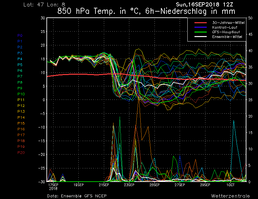Click the 27SEP x-axis label
The height and width of the screenshot is (199, 258).
pos(180,185)
